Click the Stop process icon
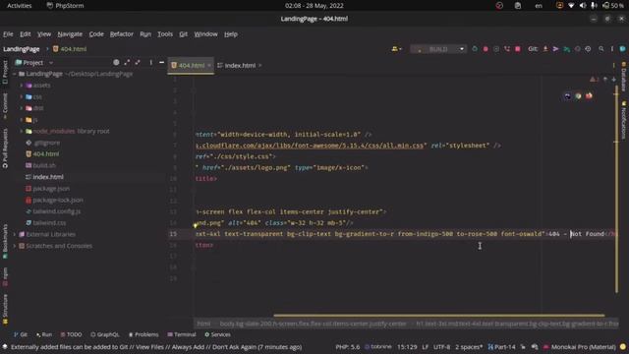629x354 pixels. click(518, 49)
